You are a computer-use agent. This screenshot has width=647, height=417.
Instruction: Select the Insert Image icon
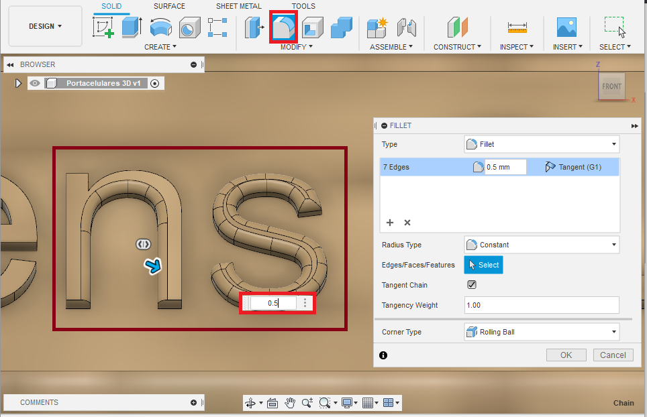point(566,27)
